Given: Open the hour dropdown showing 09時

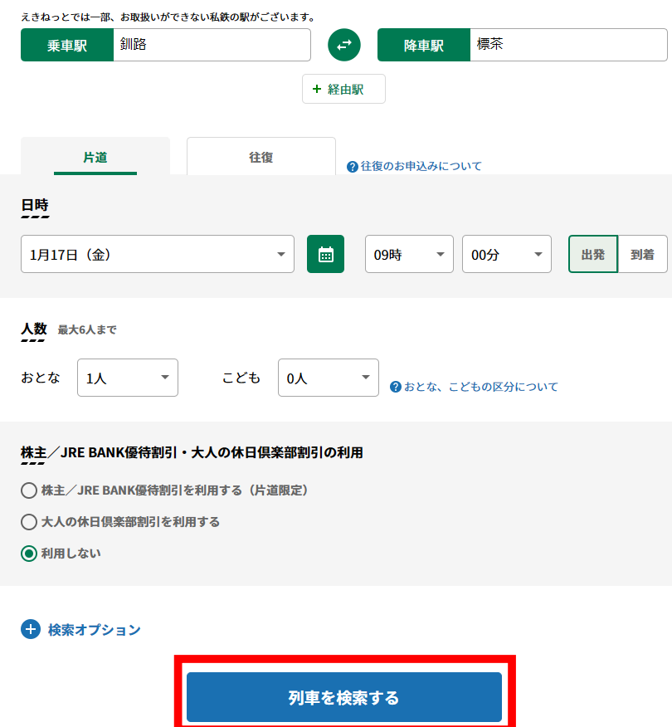Looking at the screenshot, I should 409,254.
